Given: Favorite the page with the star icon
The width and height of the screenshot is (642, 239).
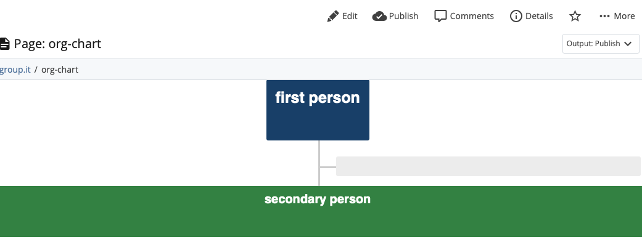Looking at the screenshot, I should (575, 16).
